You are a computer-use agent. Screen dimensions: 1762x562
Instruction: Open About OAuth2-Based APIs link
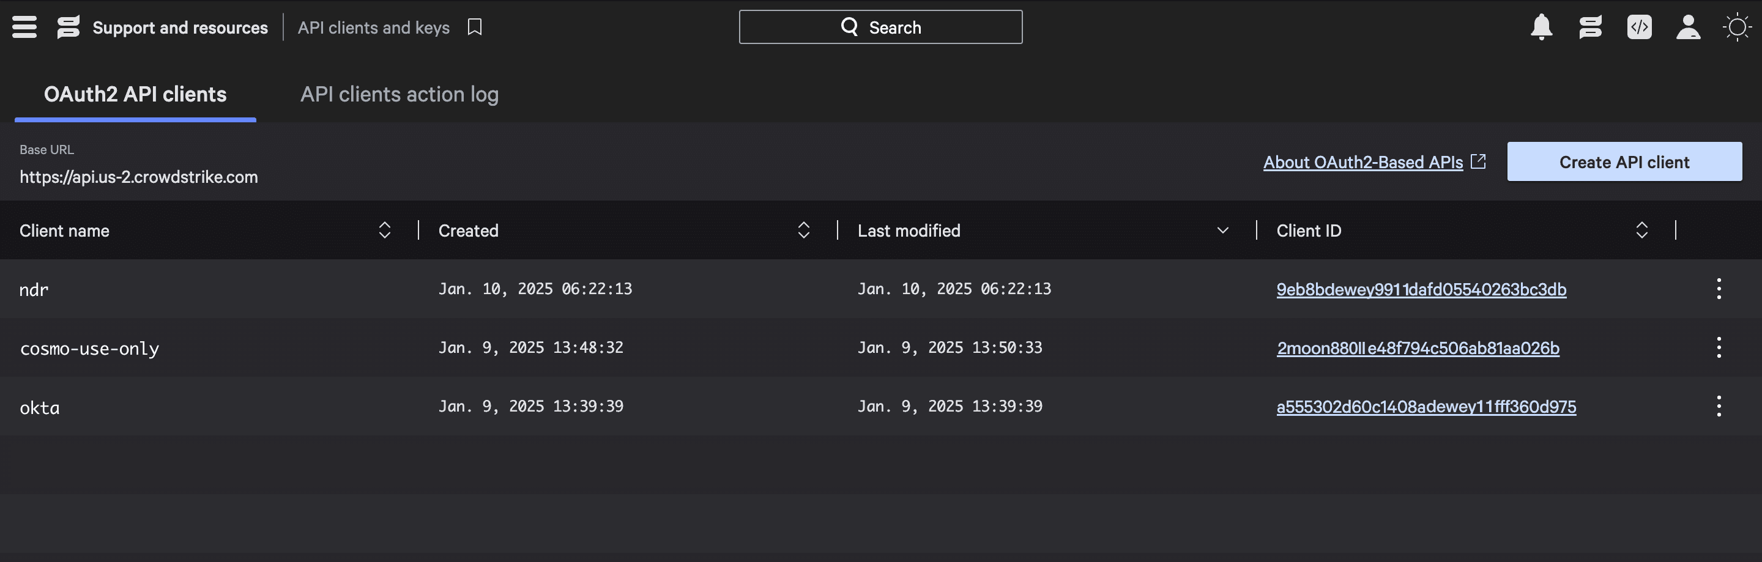pos(1362,162)
